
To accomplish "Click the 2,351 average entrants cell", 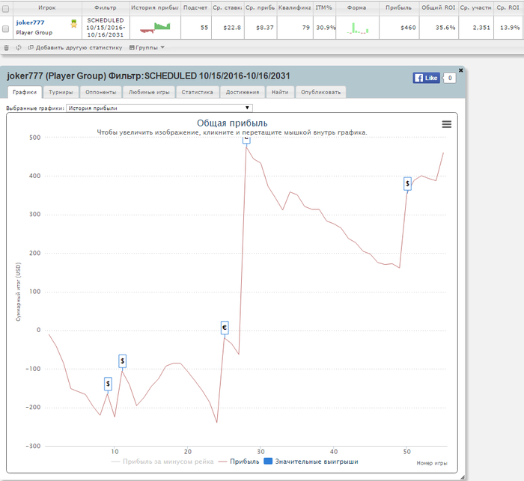I will click(x=476, y=28).
